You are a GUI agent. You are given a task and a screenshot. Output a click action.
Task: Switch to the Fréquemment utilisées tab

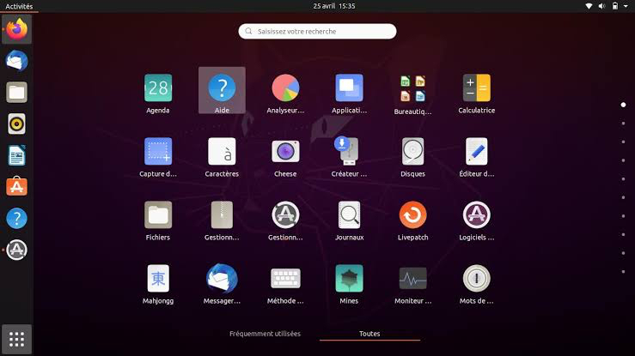pos(265,334)
